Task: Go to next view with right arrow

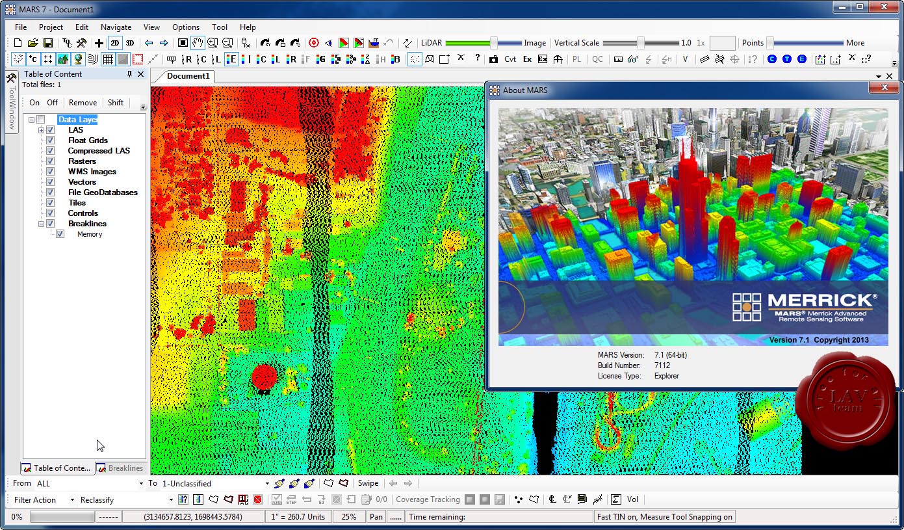Action: tap(164, 43)
